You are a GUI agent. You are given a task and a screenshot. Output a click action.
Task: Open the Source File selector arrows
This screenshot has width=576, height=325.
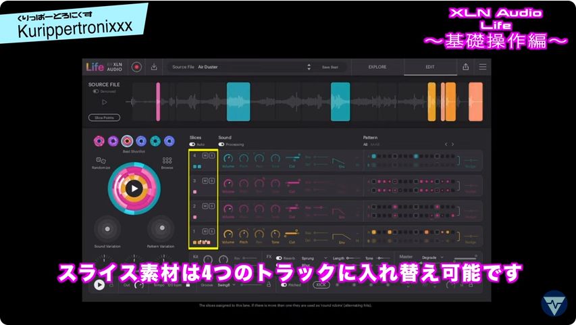[309, 67]
